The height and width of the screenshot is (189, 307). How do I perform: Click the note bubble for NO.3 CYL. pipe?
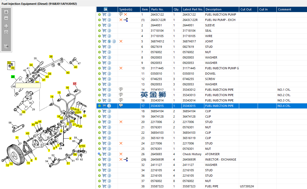coord(121,100)
